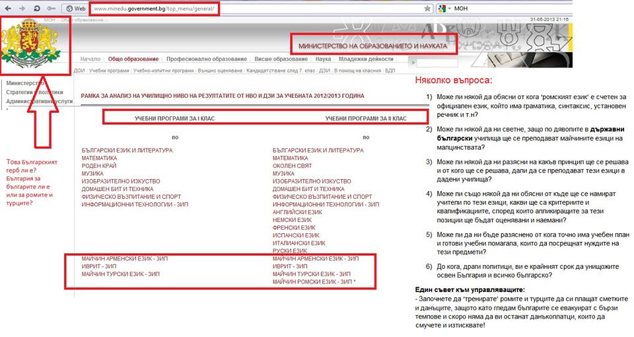The height and width of the screenshot is (337, 634).
Task: Open the АНГЛИЙСКИ ЕЗИК programme link
Action: [297, 212]
